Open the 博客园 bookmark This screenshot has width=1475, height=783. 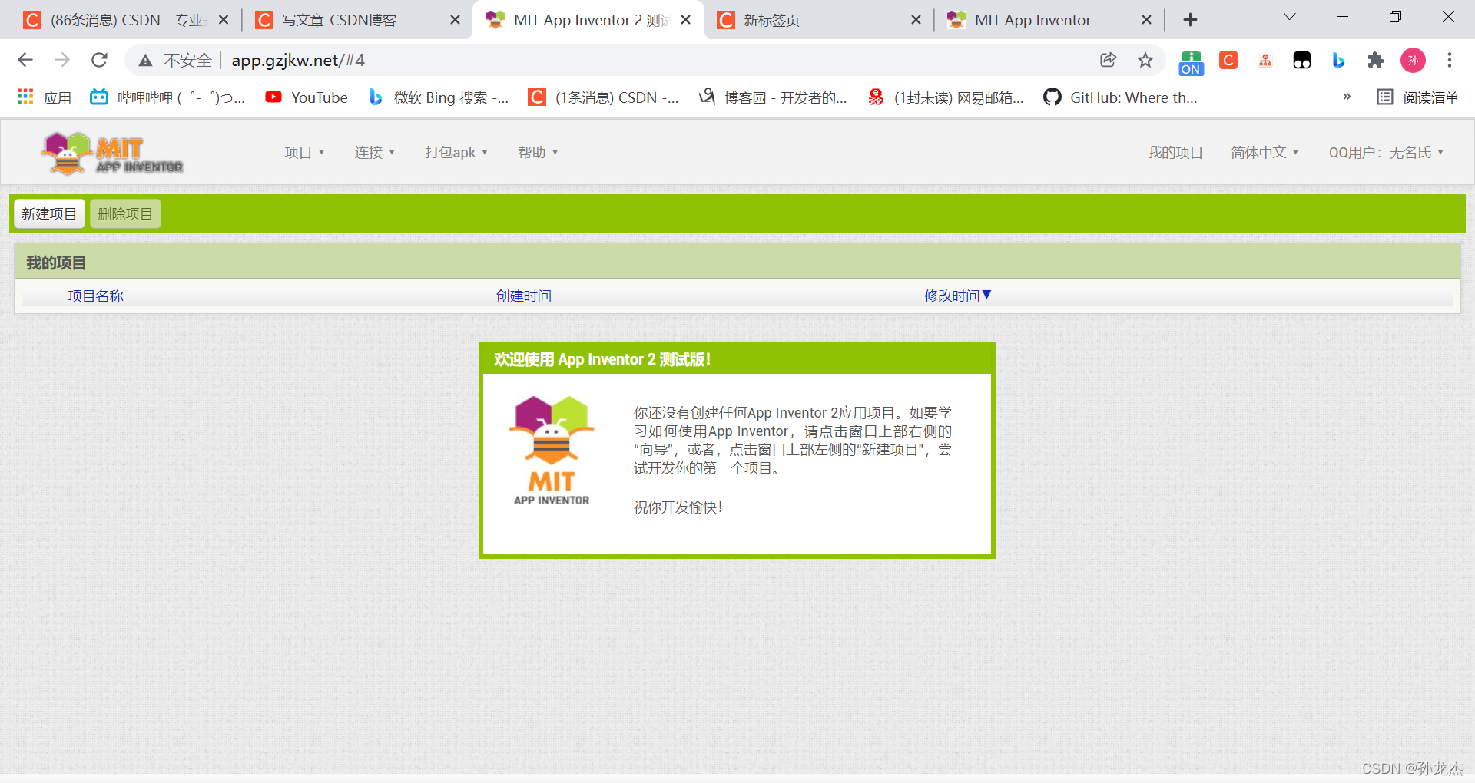tap(773, 97)
